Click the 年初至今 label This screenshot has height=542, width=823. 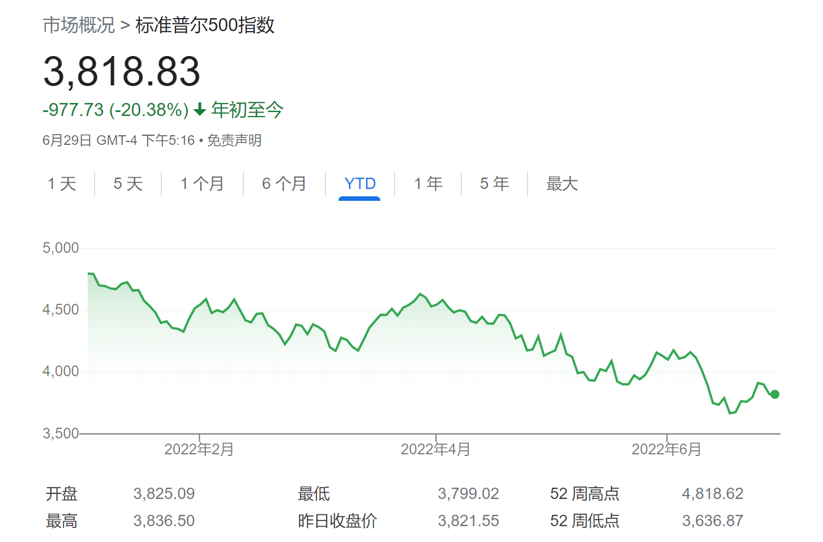point(247,110)
